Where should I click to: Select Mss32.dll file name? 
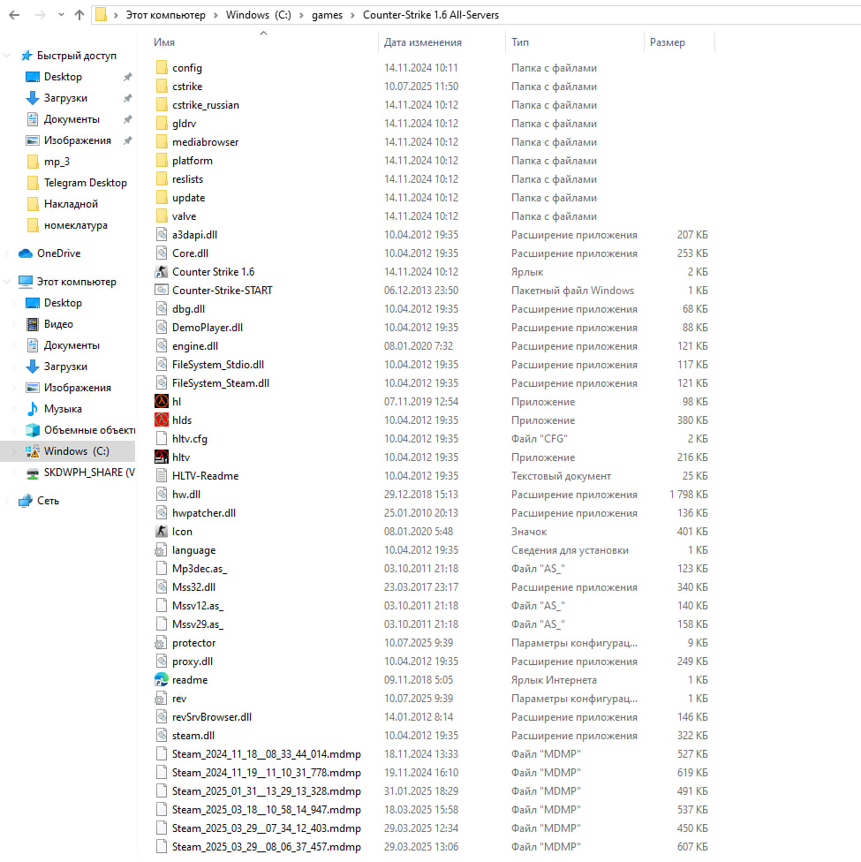193,587
